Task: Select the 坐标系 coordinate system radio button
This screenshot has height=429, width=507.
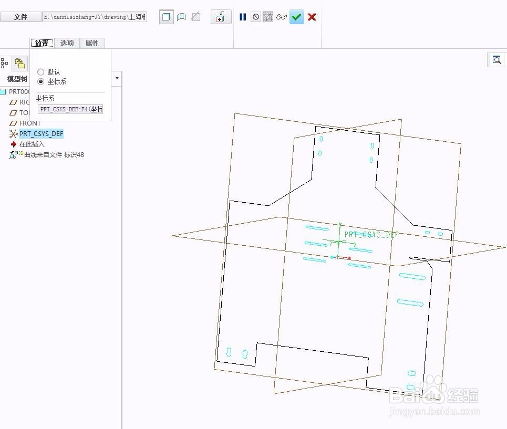Action: (x=41, y=81)
